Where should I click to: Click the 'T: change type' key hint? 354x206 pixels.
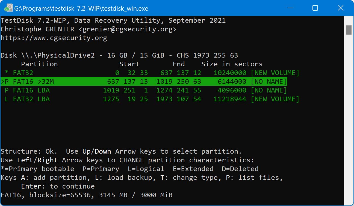(x=193, y=178)
